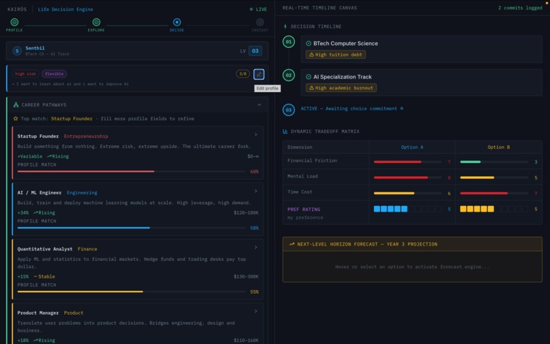The width and height of the screenshot is (550, 344).
Task: Toggle the high risk tag
Action: coord(25,74)
